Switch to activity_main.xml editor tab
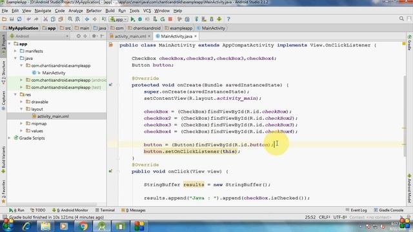The image size is (413, 232). click(x=130, y=36)
